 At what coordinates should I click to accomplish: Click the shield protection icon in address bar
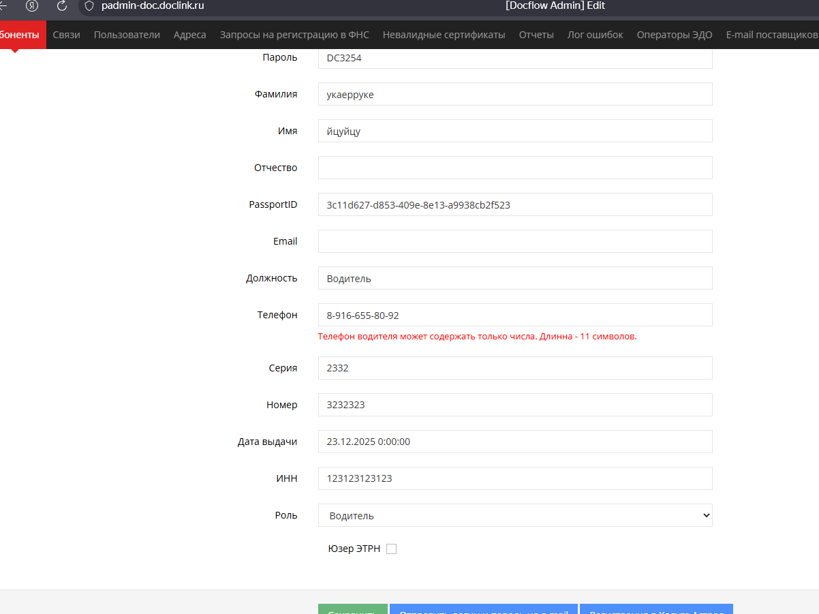(89, 6)
